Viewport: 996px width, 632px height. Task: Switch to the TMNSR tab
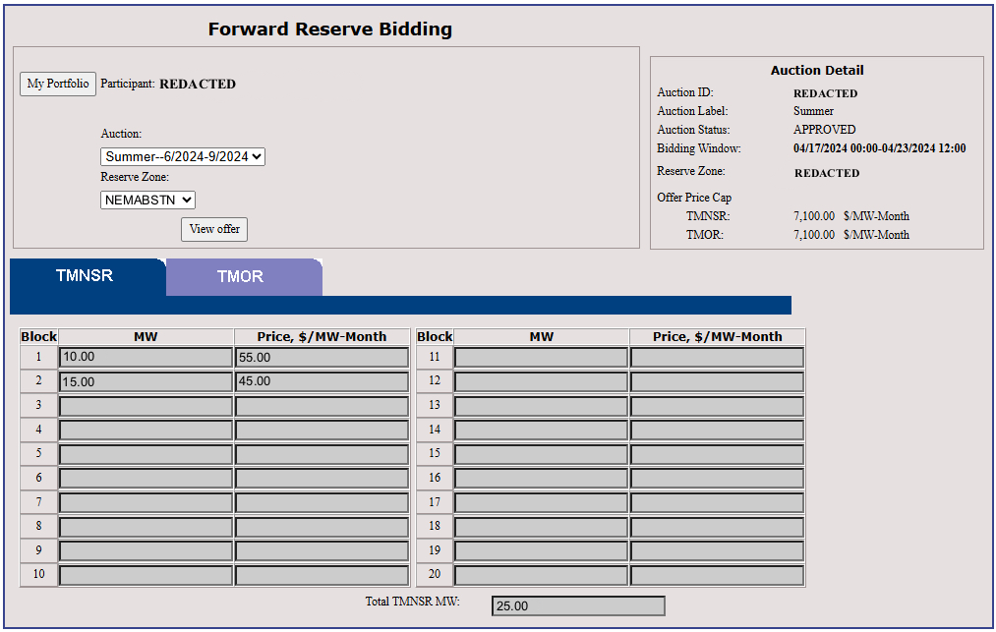coord(88,276)
